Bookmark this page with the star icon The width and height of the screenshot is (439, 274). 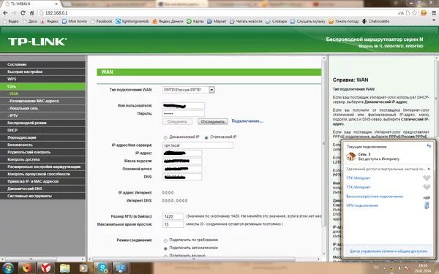pyautogui.click(x=415, y=13)
